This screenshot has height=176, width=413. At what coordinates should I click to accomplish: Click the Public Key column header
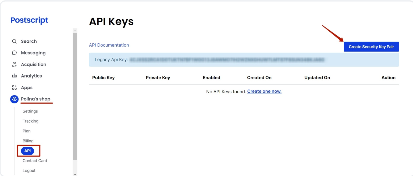(x=104, y=78)
